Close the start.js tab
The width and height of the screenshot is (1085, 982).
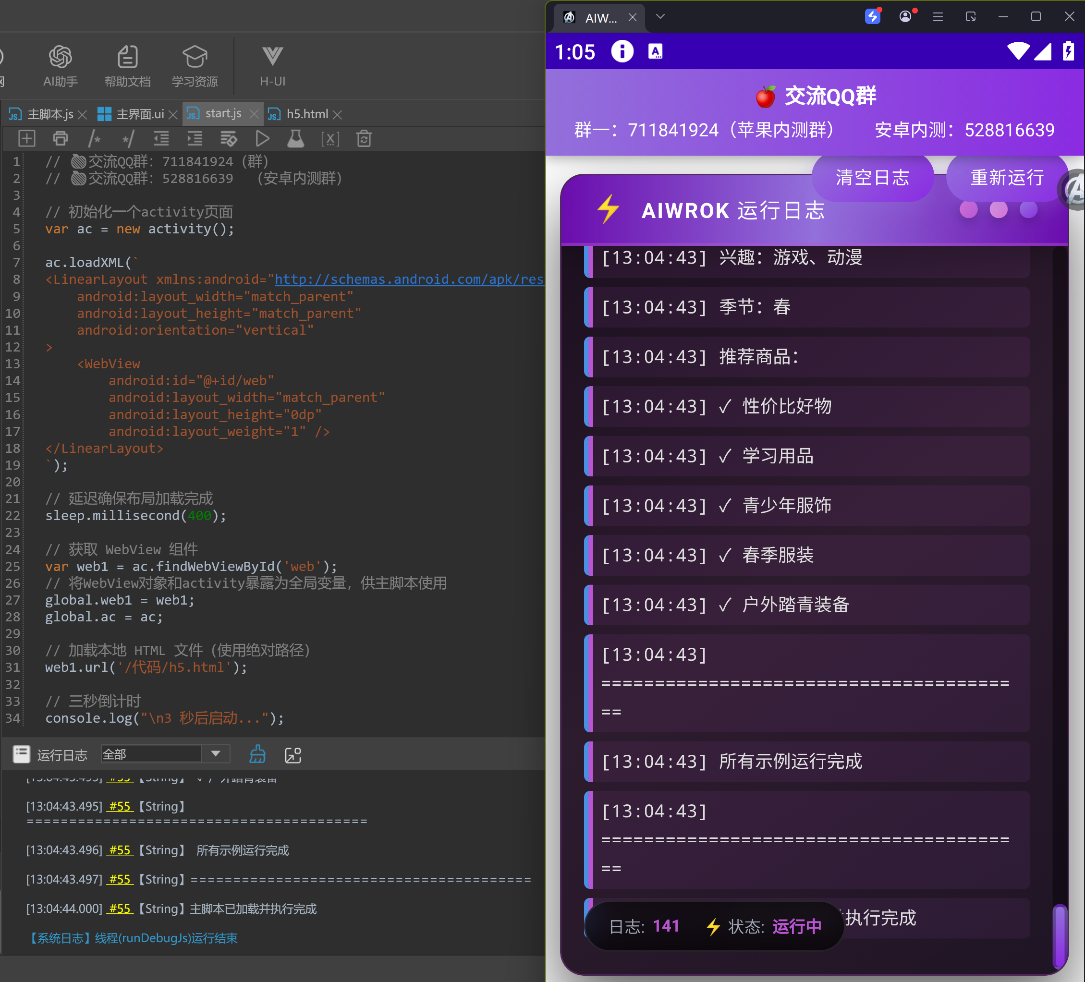point(254,114)
